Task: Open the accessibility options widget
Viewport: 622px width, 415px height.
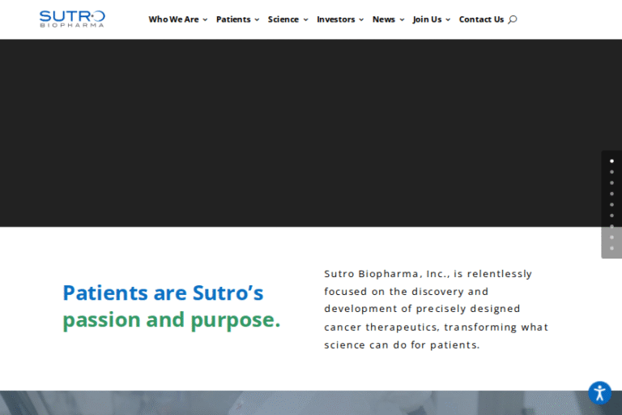Action: [599, 394]
